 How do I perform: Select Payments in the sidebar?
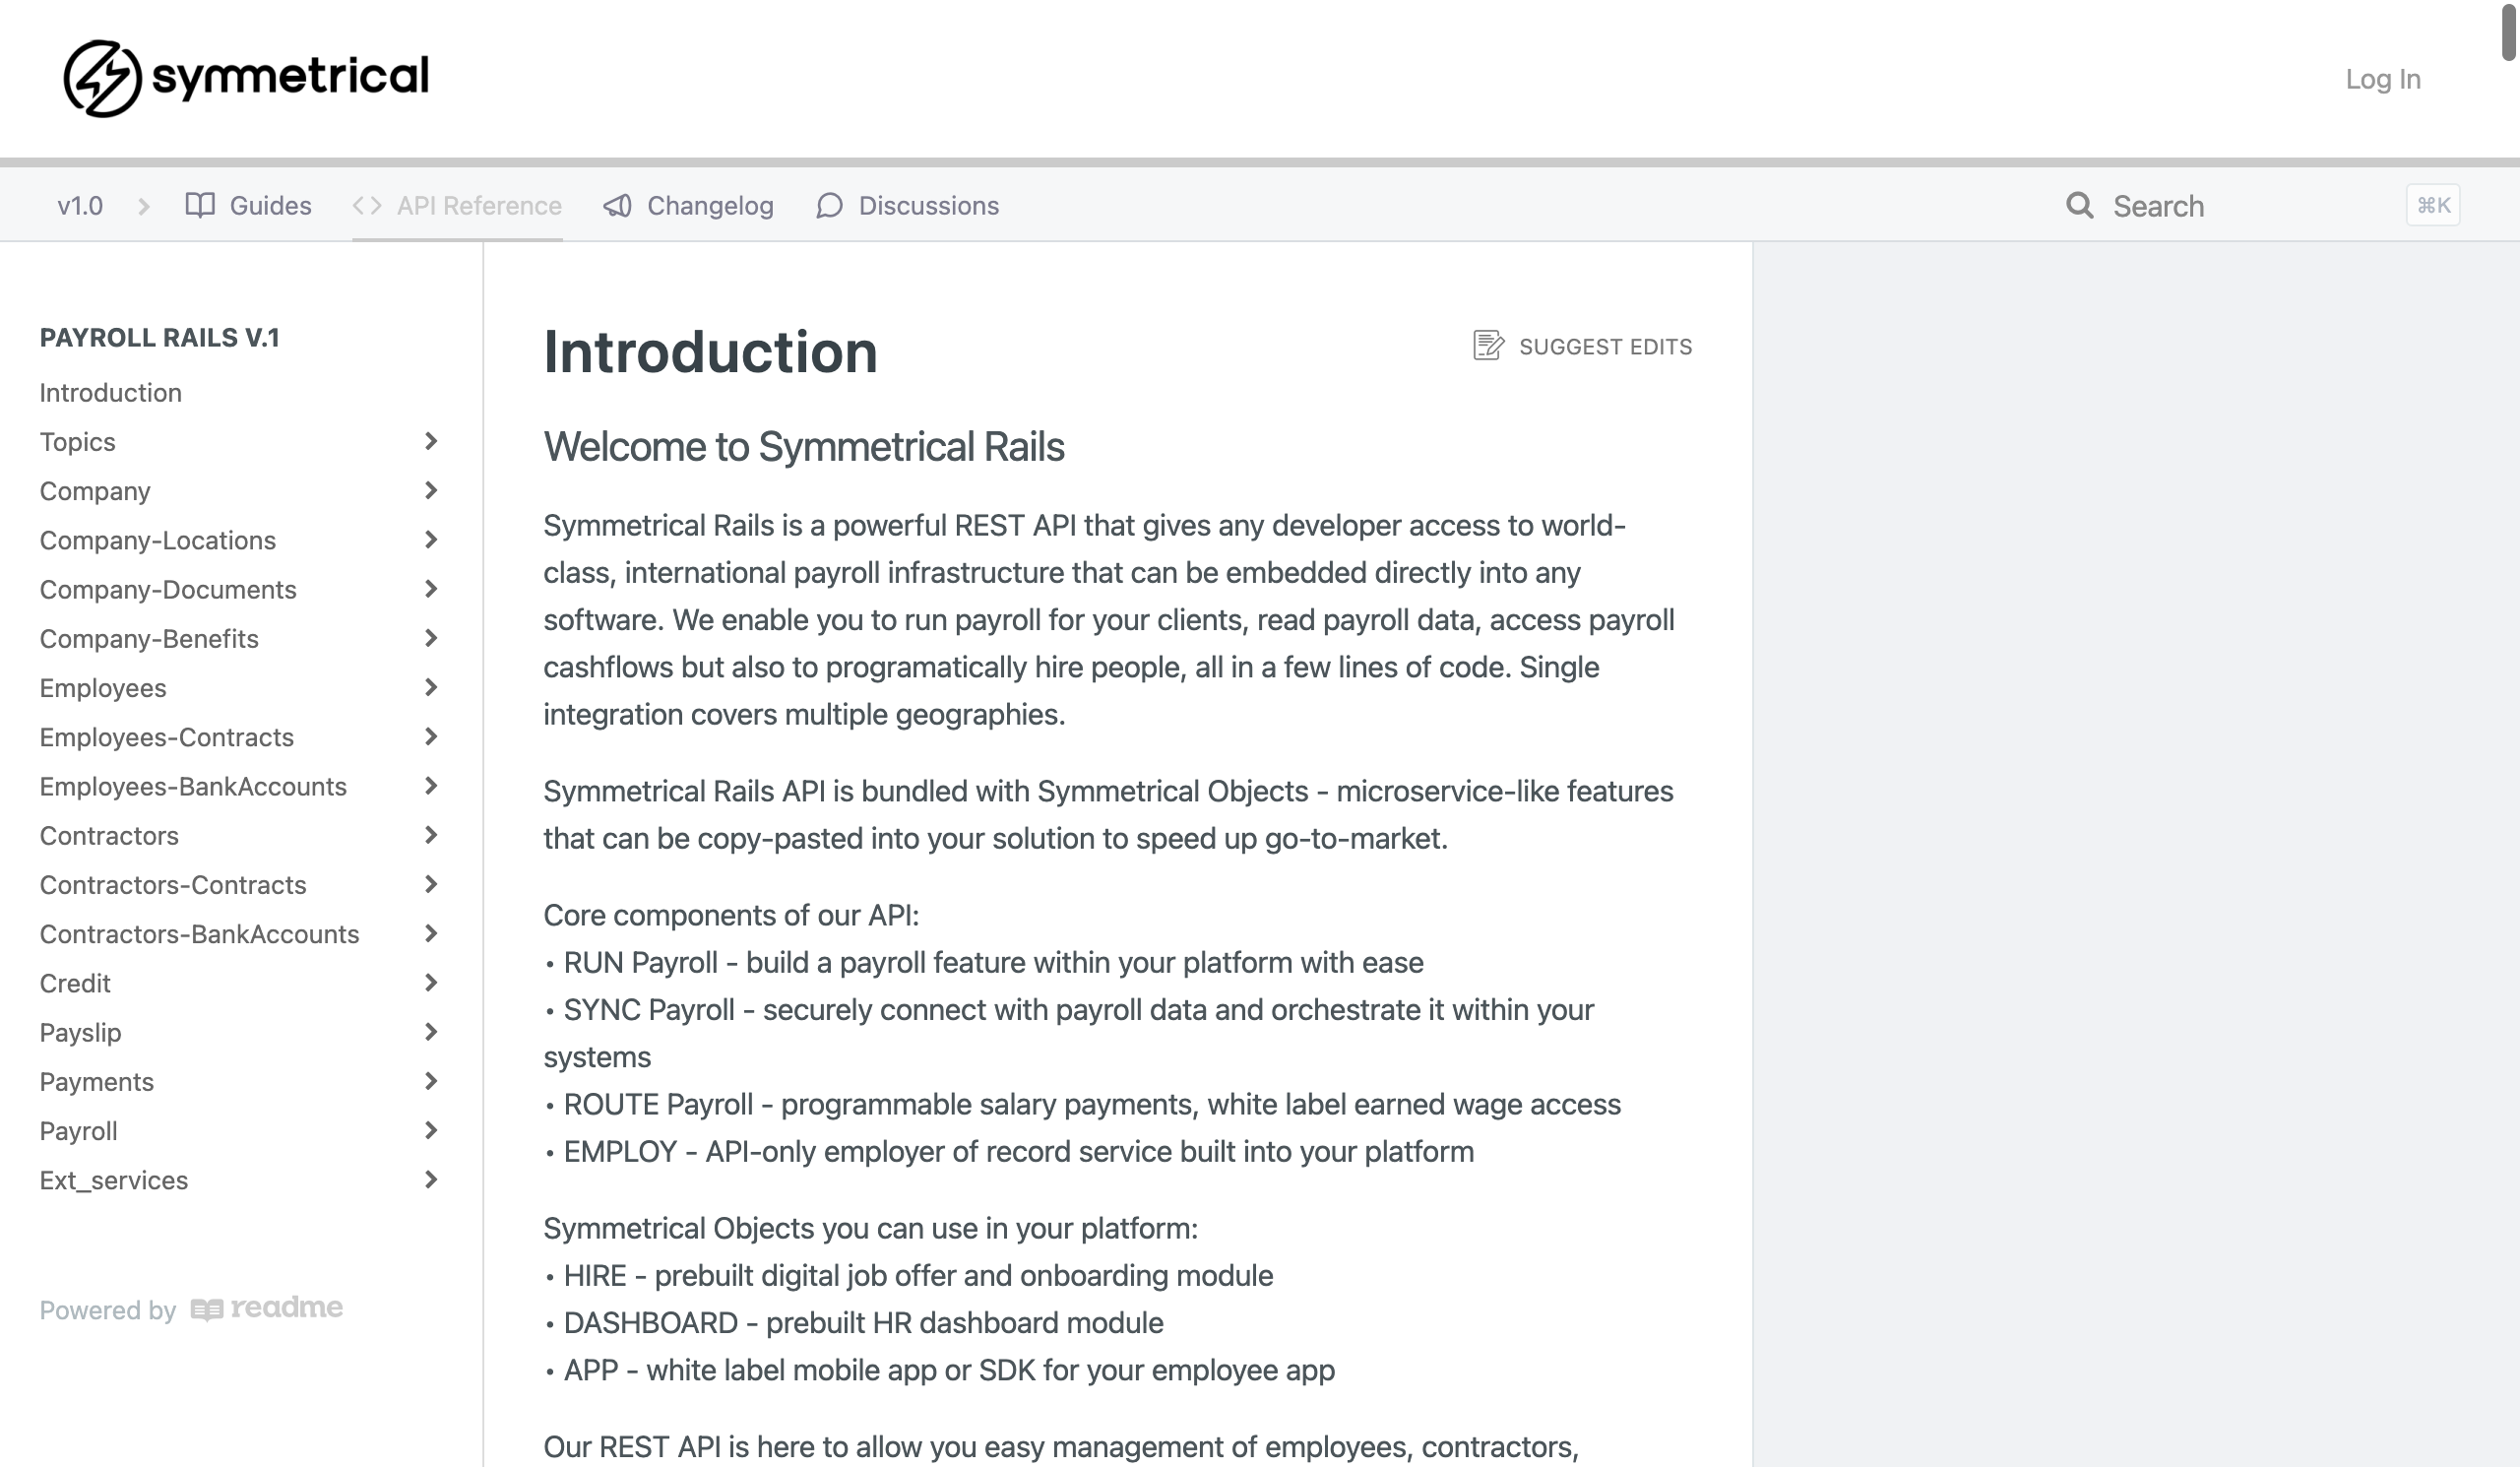click(97, 1082)
